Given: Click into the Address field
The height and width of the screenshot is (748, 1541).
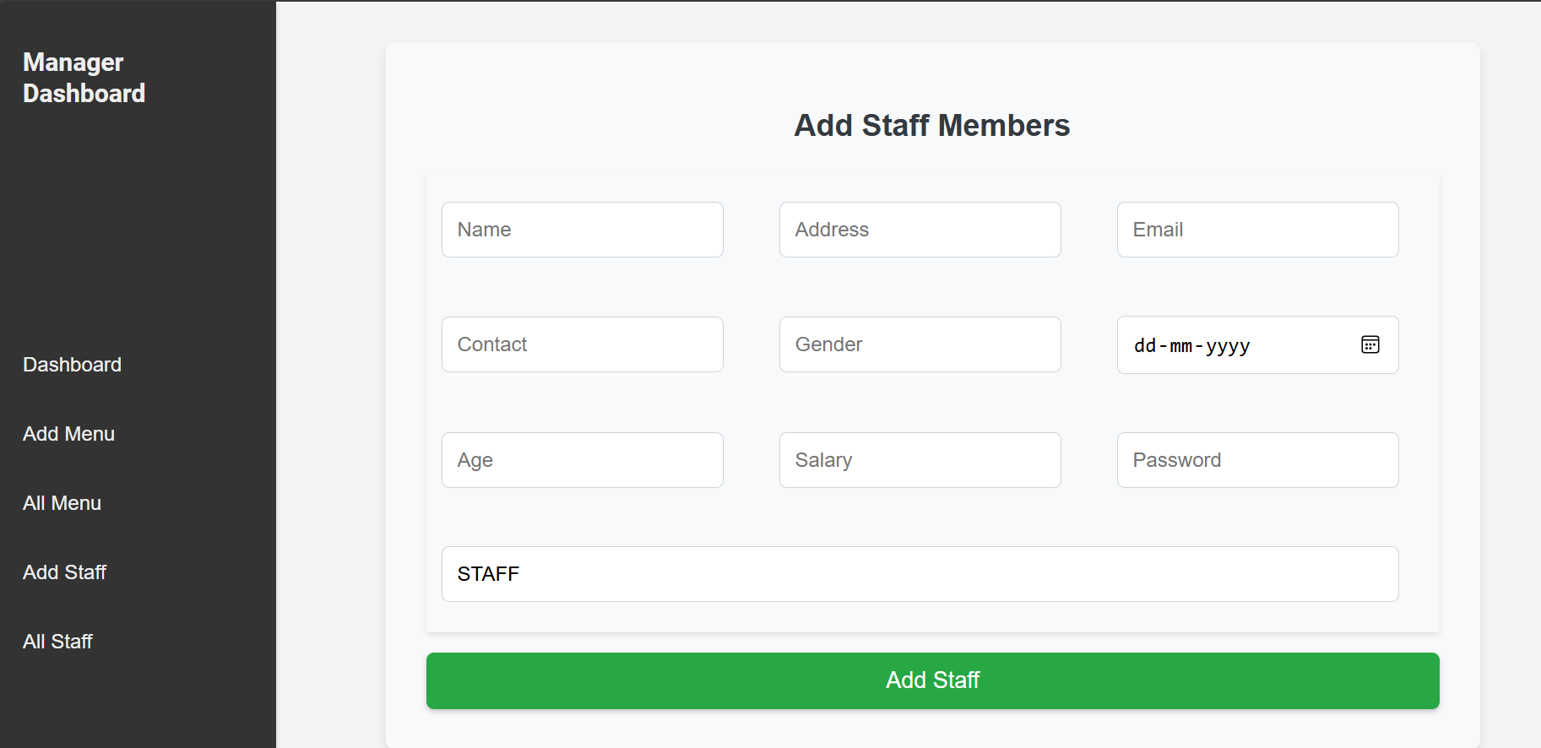Looking at the screenshot, I should 920,230.
